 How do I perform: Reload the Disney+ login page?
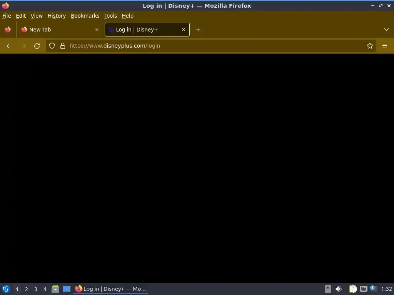click(x=37, y=46)
